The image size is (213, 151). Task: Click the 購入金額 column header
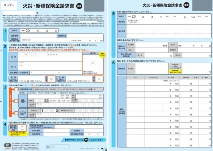205,78
